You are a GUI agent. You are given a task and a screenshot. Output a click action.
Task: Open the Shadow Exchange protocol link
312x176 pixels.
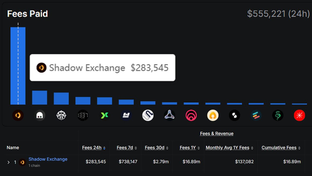tap(48, 159)
